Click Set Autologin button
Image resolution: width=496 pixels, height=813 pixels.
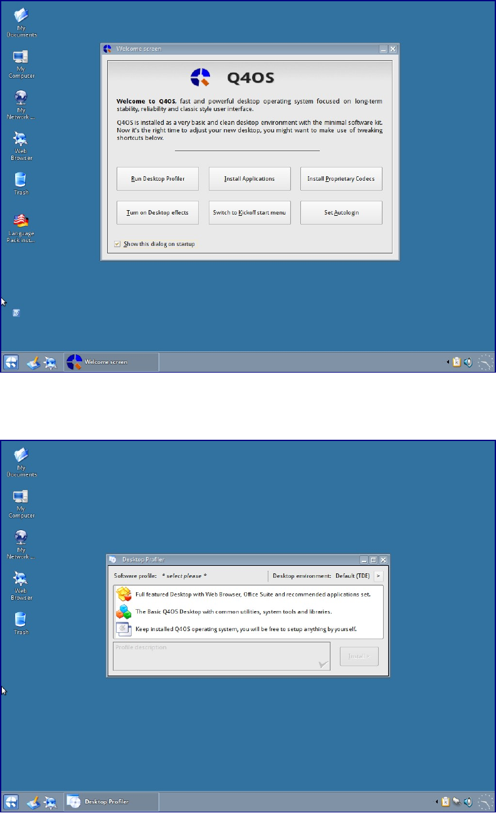(341, 213)
